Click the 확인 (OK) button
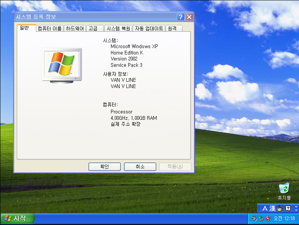This screenshot has width=299, height=225. [104, 166]
